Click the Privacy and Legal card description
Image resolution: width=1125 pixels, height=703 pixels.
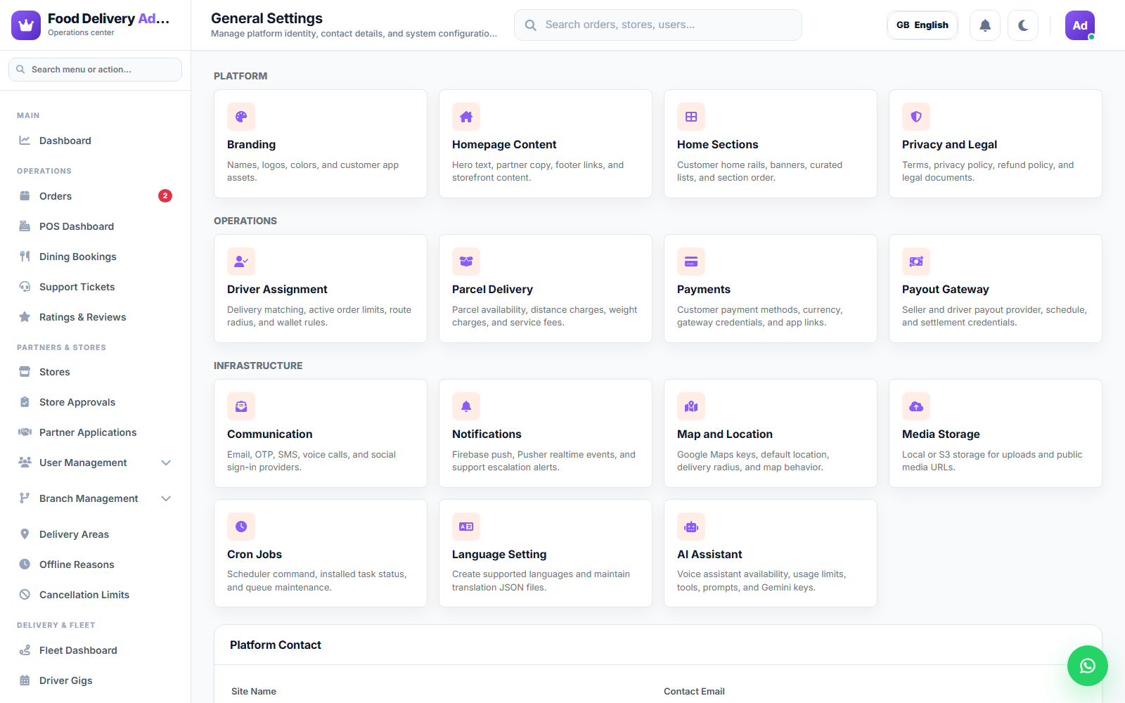[x=988, y=172]
